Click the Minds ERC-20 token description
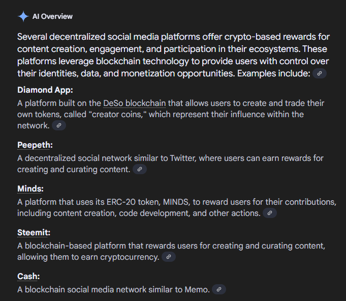The height and width of the screenshot is (301, 346). pyautogui.click(x=177, y=207)
